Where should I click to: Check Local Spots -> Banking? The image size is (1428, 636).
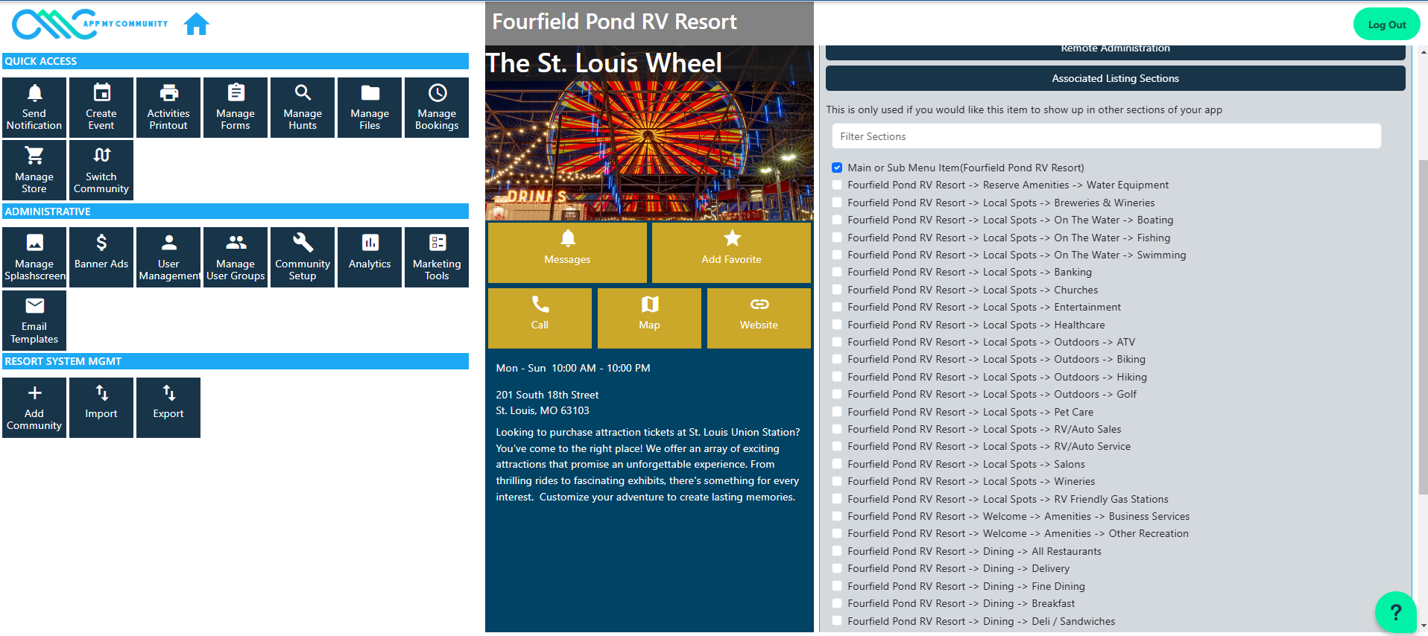tap(837, 272)
